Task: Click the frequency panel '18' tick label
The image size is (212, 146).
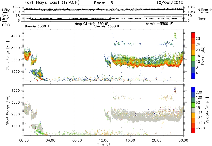Action: pyautogui.click(x=18, y=16)
